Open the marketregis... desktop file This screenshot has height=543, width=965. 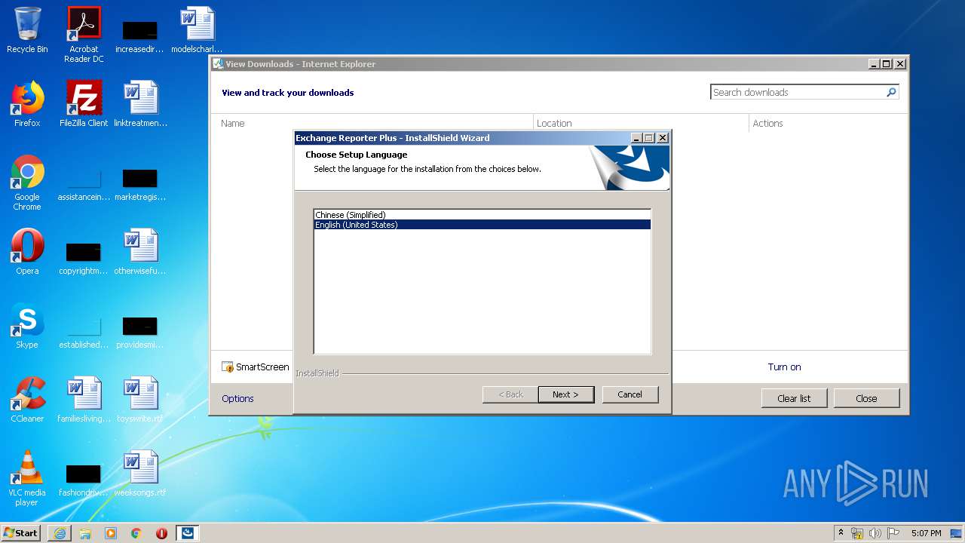140,183
